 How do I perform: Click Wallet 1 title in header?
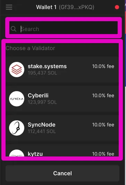click(x=46, y=7)
